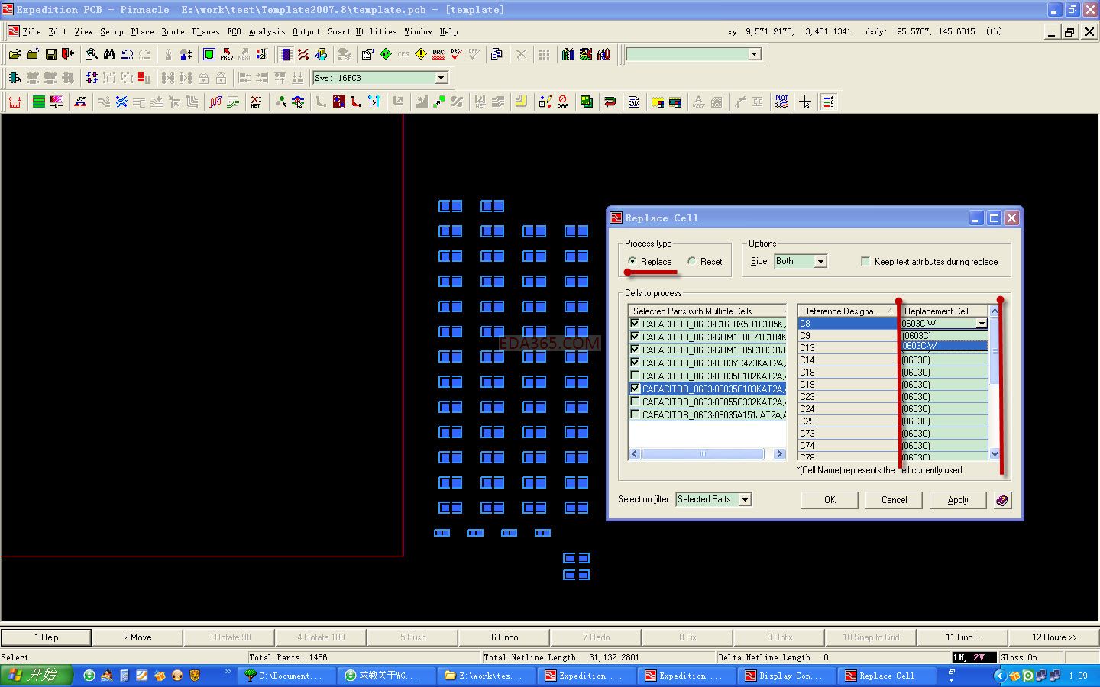The width and height of the screenshot is (1100, 687).
Task: Open the Smart Utilities menu
Action: point(362,31)
